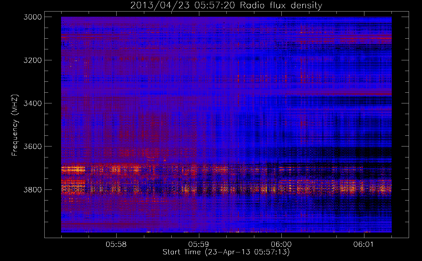Click the 3600 frequency axis label
The height and width of the screenshot is (261, 422).
(x=33, y=146)
